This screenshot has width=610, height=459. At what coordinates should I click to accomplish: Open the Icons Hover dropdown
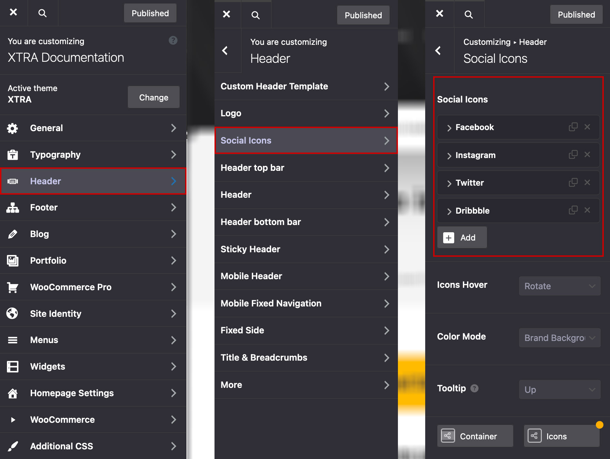coord(559,286)
